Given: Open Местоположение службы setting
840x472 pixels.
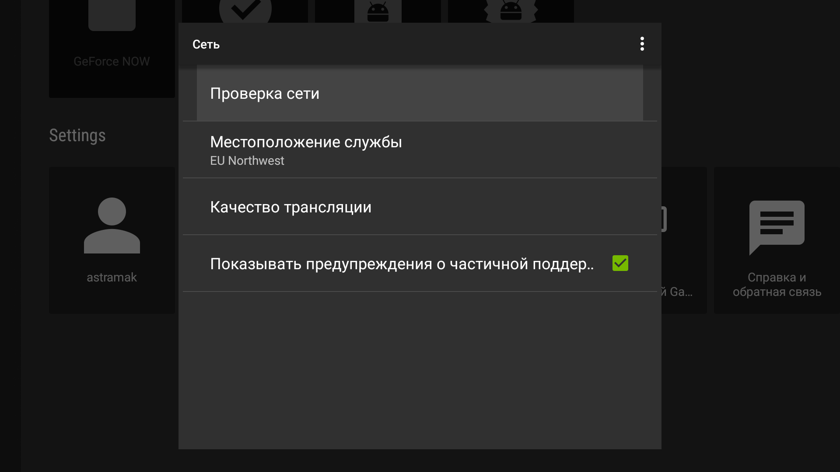Looking at the screenshot, I should [420, 150].
